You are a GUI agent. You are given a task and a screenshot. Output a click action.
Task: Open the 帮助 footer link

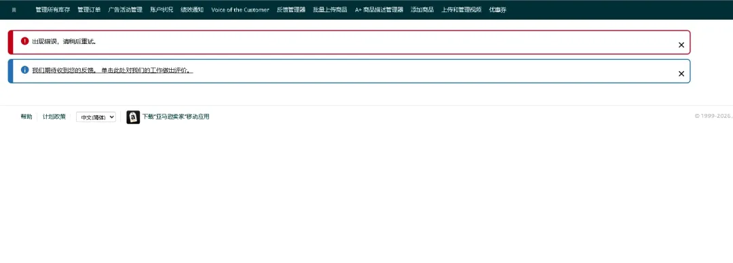(x=26, y=117)
